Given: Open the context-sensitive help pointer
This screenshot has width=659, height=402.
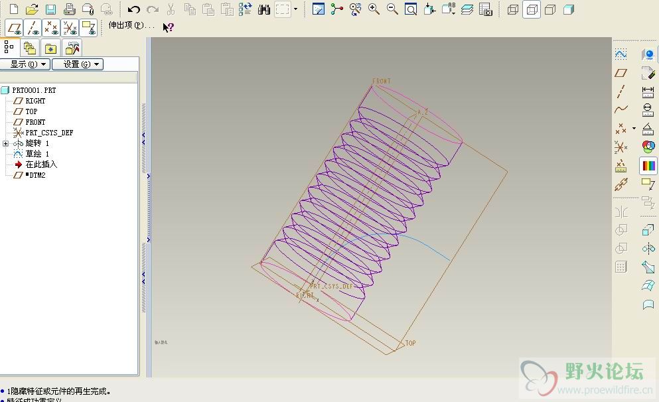Looking at the screenshot, I should click(168, 27).
